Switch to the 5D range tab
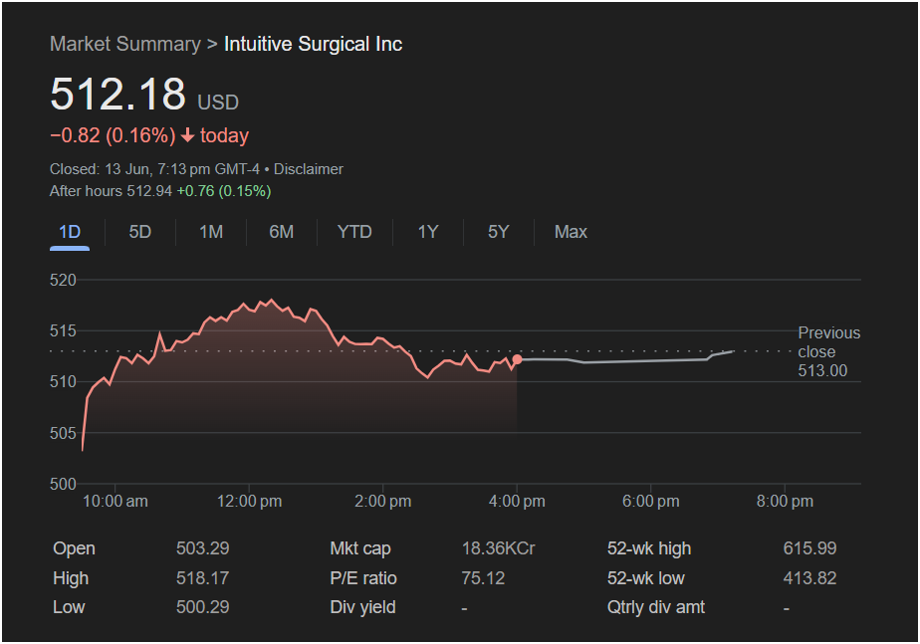This screenshot has width=920, height=644. point(140,232)
